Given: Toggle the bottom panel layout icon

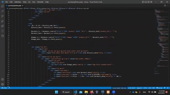Looking at the screenshot, I should (146, 2).
